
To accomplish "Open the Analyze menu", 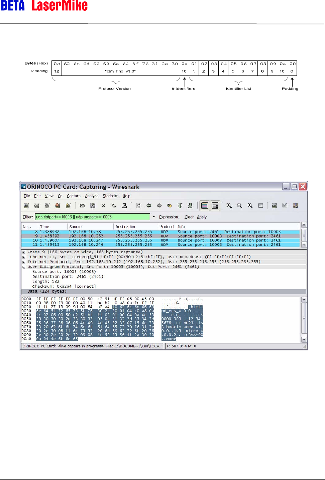I will [92, 196].
